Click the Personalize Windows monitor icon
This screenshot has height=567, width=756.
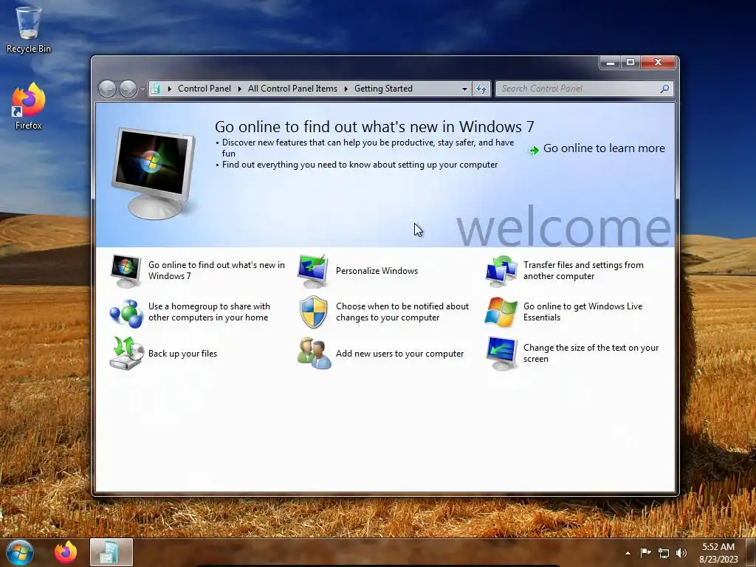[313, 270]
